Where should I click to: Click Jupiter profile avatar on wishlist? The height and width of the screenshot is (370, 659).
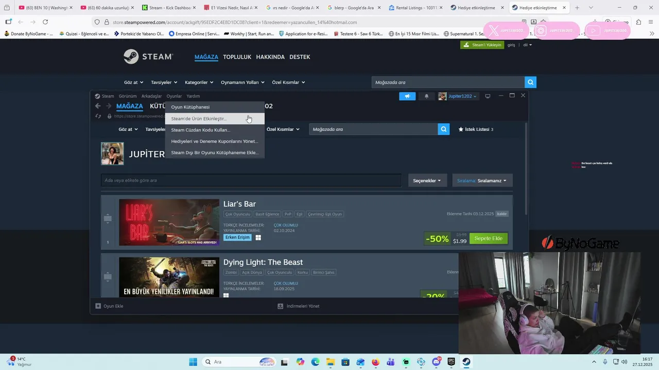point(112,154)
